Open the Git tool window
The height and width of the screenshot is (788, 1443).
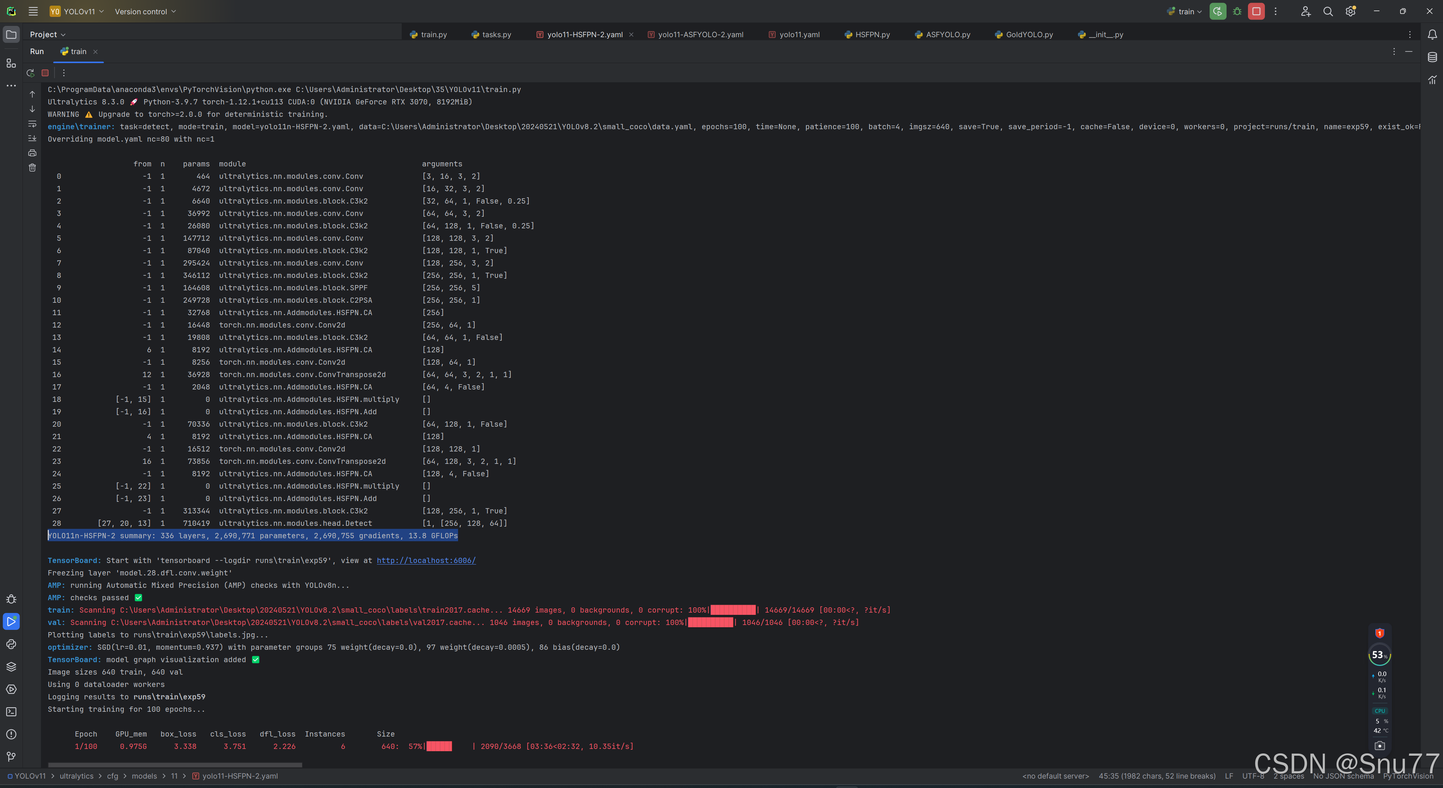(x=11, y=756)
